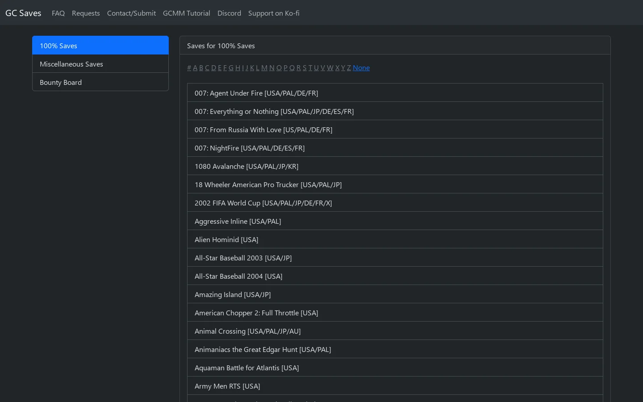
Task: Visit the Discord link
Action: click(229, 13)
